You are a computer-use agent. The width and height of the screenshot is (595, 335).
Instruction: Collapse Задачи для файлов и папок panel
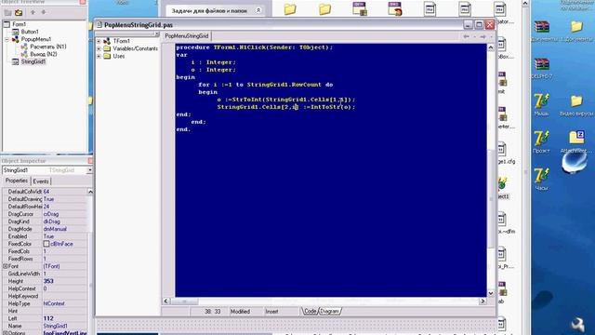point(258,10)
